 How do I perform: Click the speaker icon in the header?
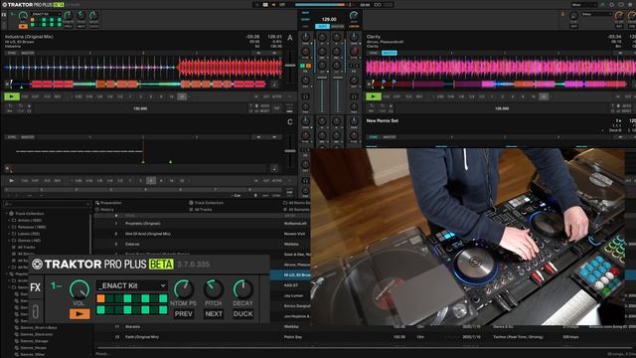(273, 4)
